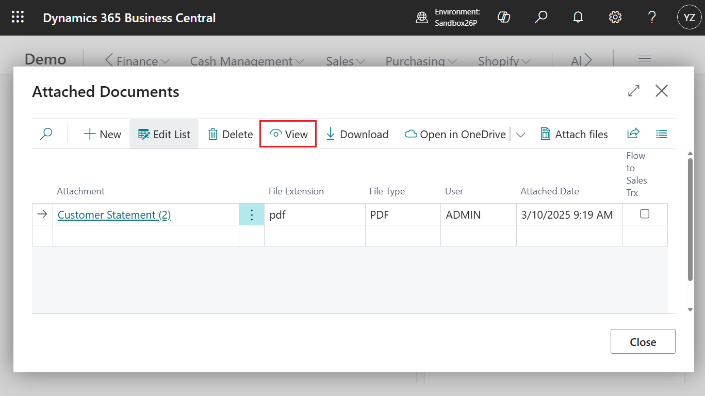The height and width of the screenshot is (396, 705).
Task: Maximize the dialog with the expand arrow
Action: (x=633, y=91)
